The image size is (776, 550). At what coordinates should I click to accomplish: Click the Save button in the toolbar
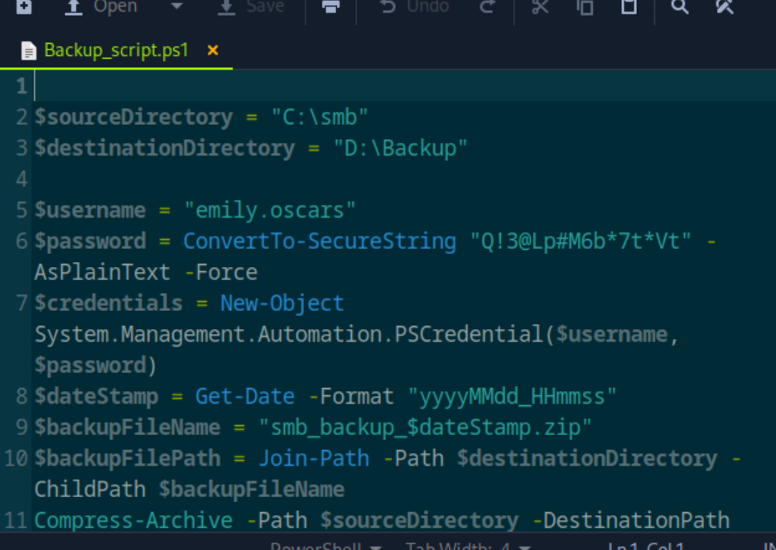click(x=250, y=7)
